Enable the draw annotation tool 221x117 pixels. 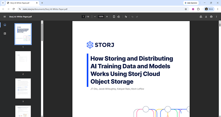126,17
